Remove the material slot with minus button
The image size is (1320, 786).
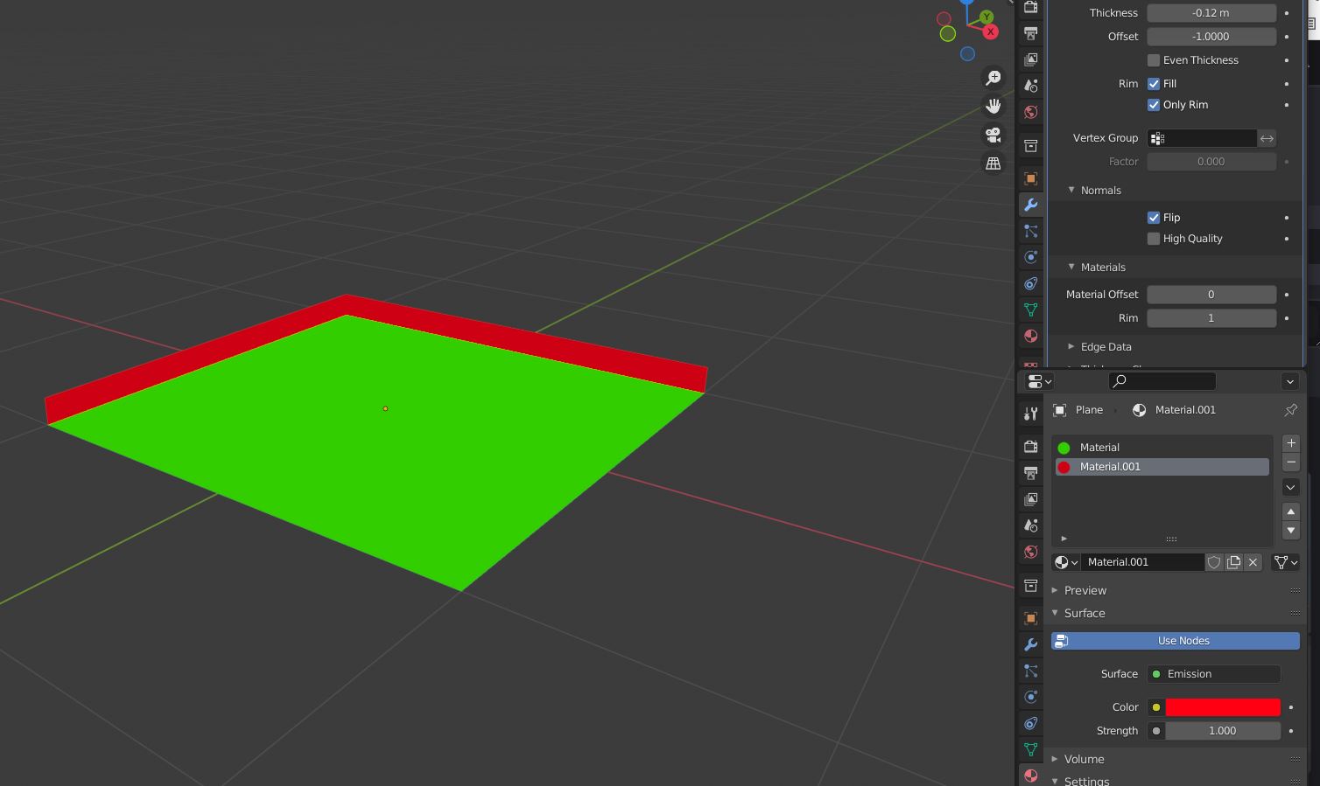coord(1290,463)
